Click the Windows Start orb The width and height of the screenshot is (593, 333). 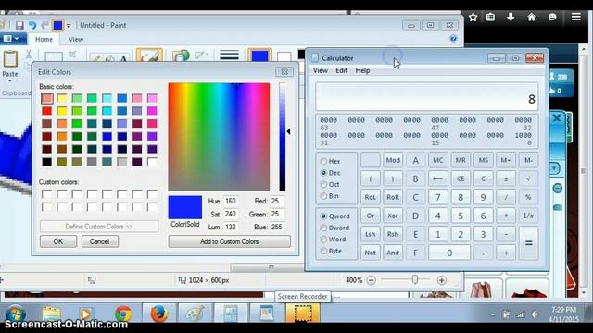tap(15, 313)
